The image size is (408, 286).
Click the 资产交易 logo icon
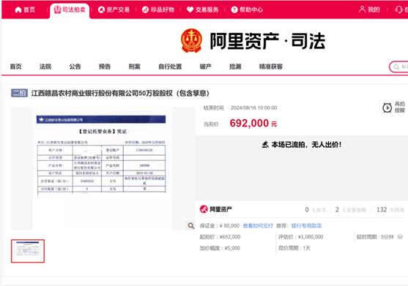[101, 10]
